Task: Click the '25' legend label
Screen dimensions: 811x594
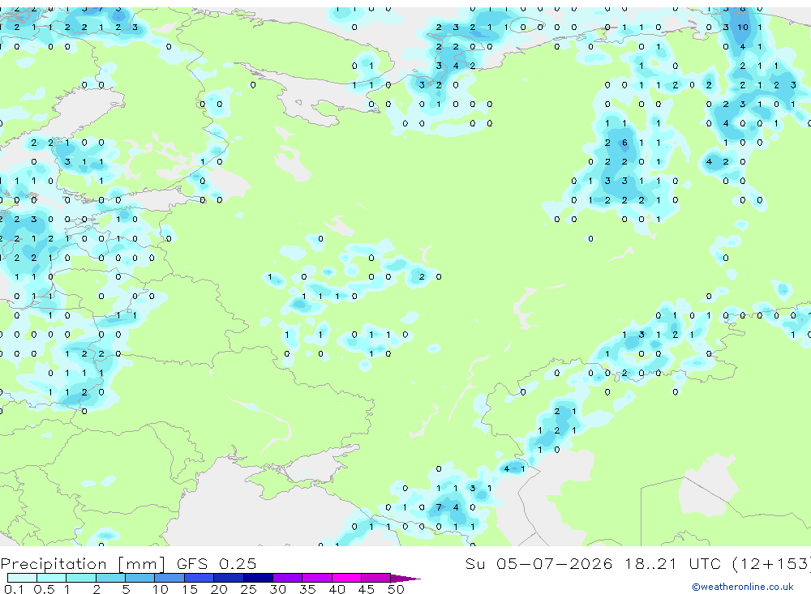Action: click(x=249, y=589)
